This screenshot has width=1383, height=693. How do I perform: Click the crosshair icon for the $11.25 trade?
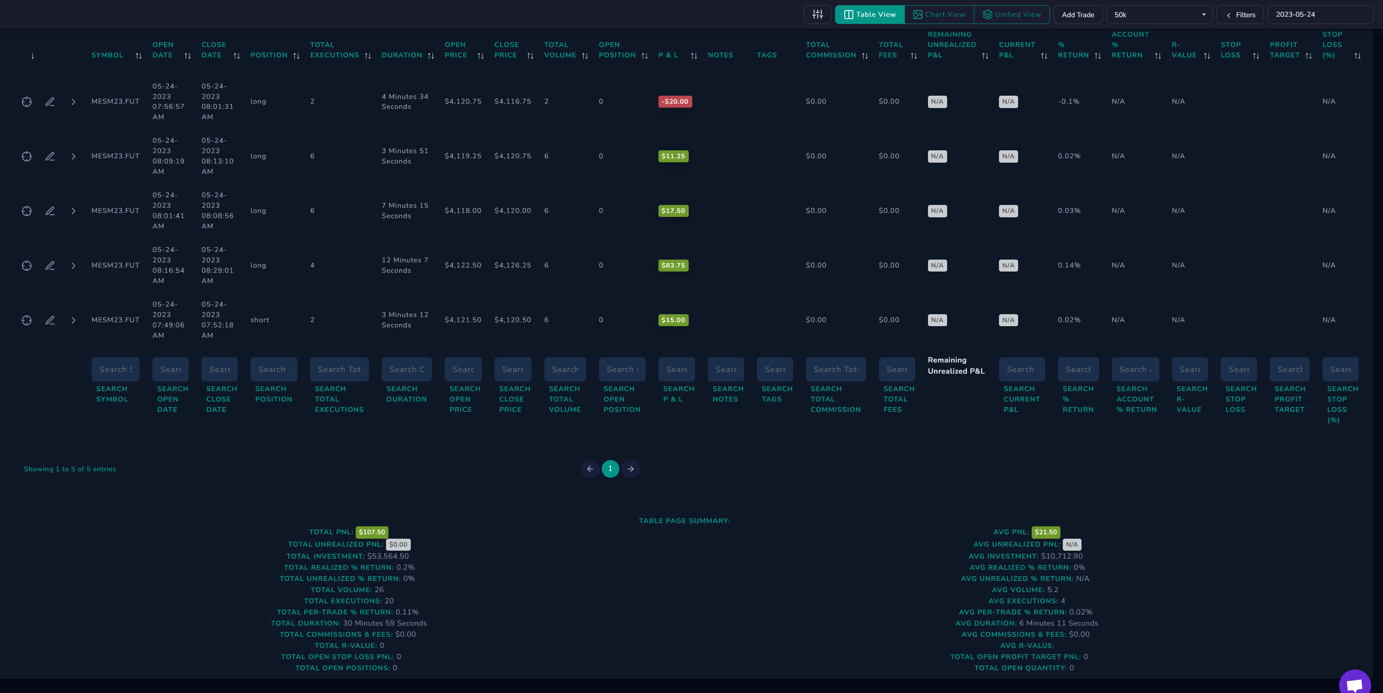coord(26,157)
